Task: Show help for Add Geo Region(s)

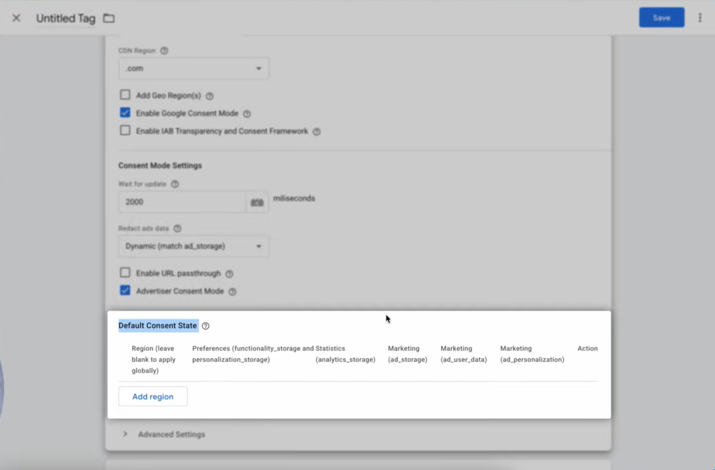Action: pos(209,96)
